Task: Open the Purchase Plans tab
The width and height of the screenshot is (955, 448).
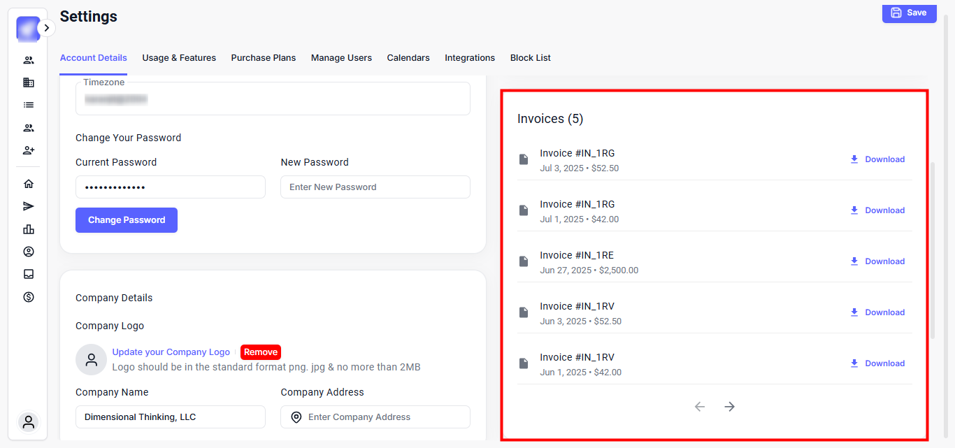Action: (x=264, y=58)
